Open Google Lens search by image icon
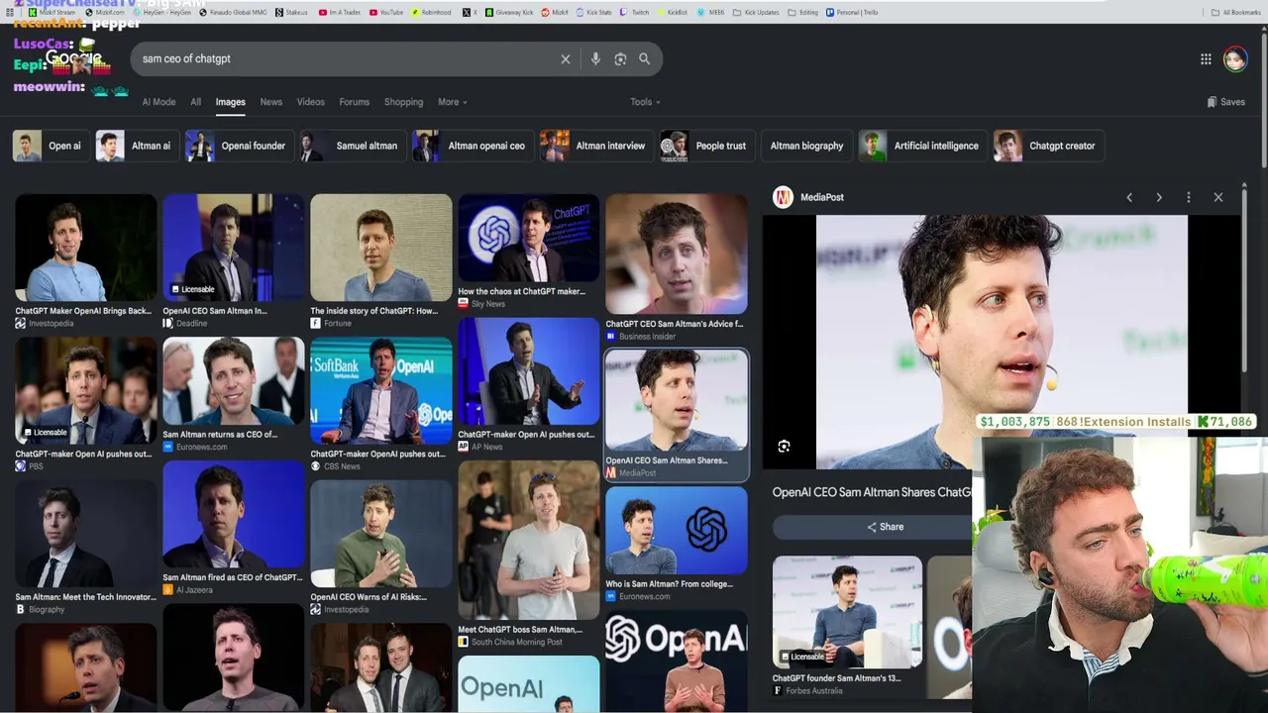The height and width of the screenshot is (713, 1268). [x=620, y=59]
